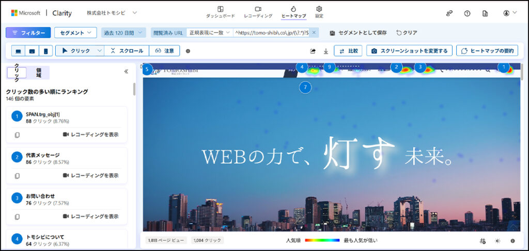Click the left panel scrollbar

(134, 89)
